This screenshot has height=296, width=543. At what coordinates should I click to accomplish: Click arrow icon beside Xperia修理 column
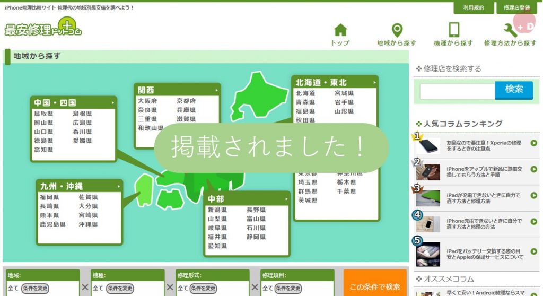[533, 143]
